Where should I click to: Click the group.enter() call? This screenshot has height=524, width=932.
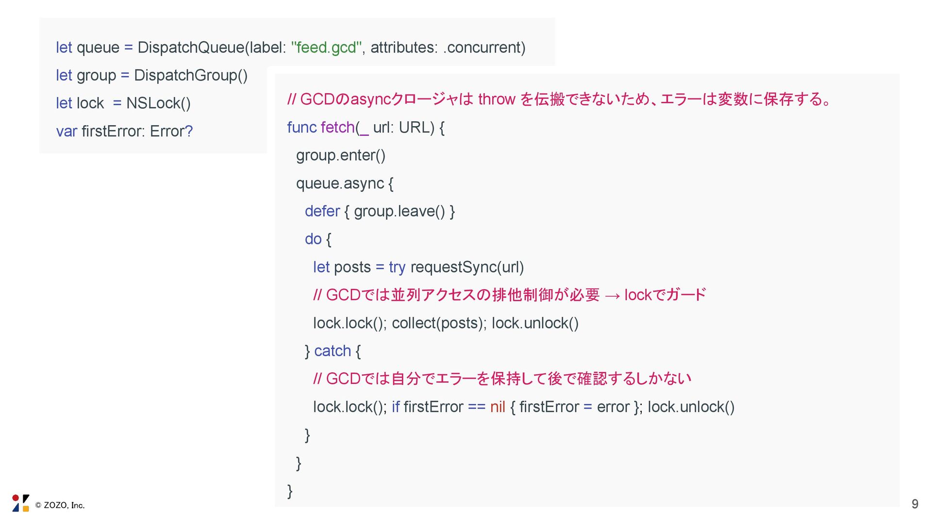click(x=340, y=156)
